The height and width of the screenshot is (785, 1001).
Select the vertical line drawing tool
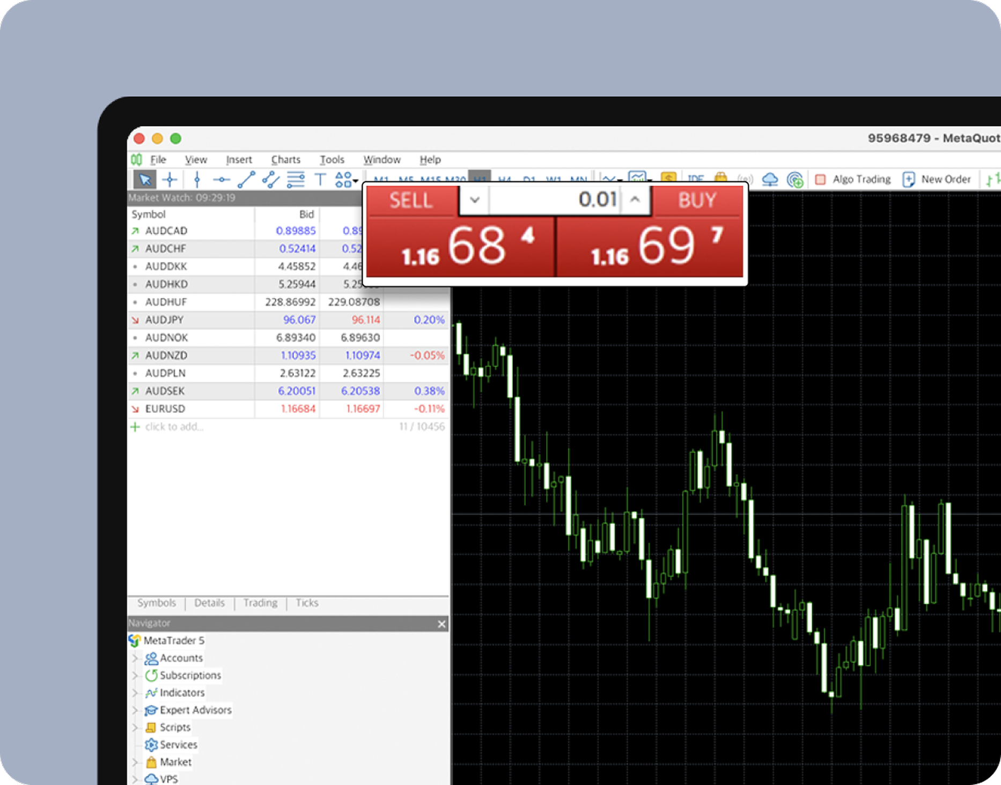click(197, 179)
